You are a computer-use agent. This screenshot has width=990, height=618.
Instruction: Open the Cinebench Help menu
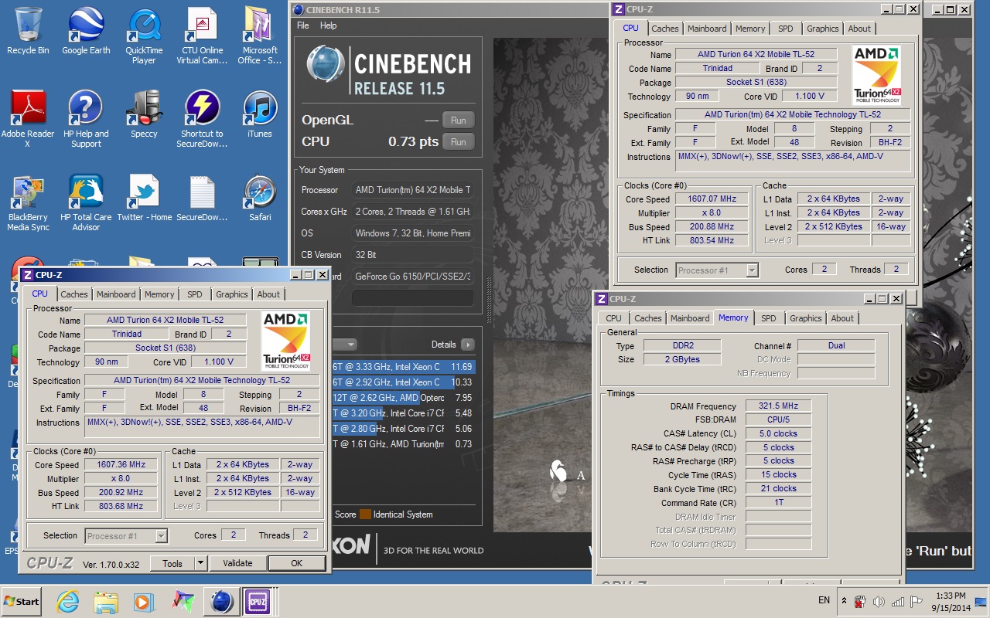pyautogui.click(x=329, y=25)
